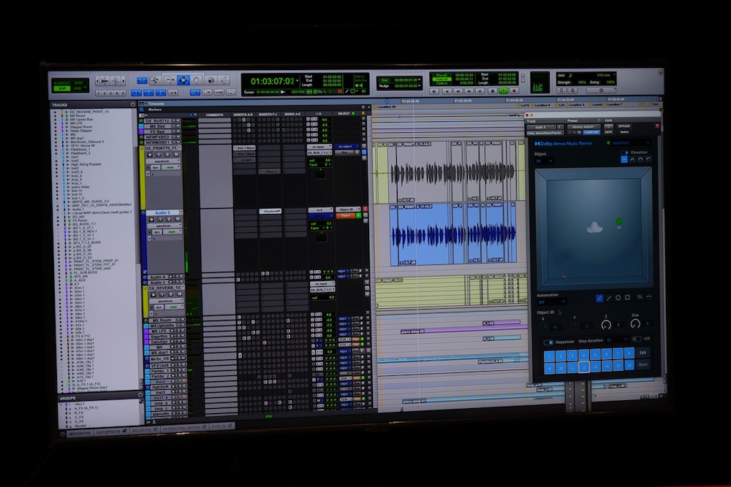Adjust the Size knob in panner

[635, 323]
